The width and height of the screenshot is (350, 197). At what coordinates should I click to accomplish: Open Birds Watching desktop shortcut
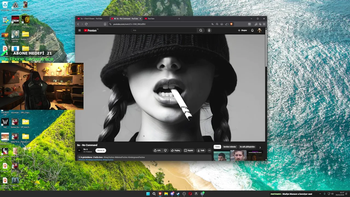(x=25, y=21)
